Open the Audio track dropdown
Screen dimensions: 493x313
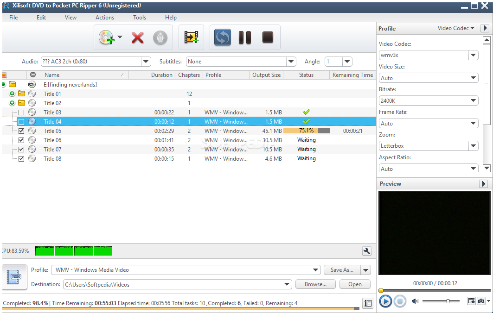[x=146, y=62]
